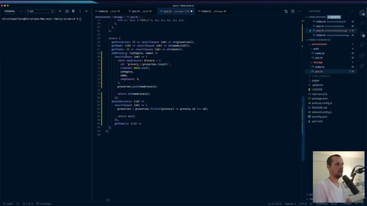Image resolution: width=367 pixels, height=206 pixels.
Task: Click sync changes icon in status bar
Action: (18, 204)
